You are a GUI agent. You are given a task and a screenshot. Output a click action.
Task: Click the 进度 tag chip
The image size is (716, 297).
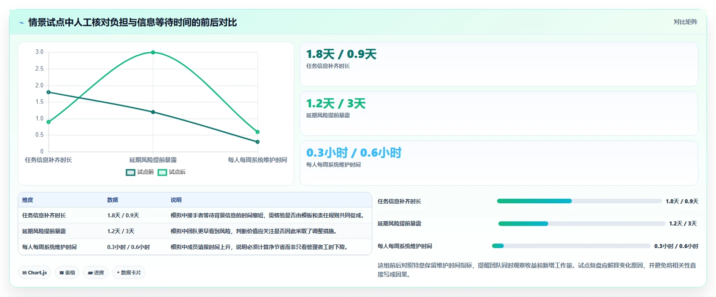click(96, 273)
